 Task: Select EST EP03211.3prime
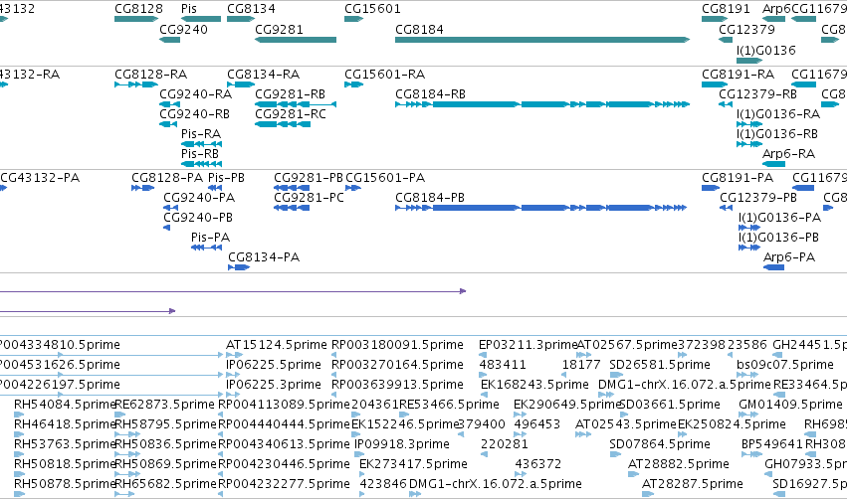pos(529,345)
